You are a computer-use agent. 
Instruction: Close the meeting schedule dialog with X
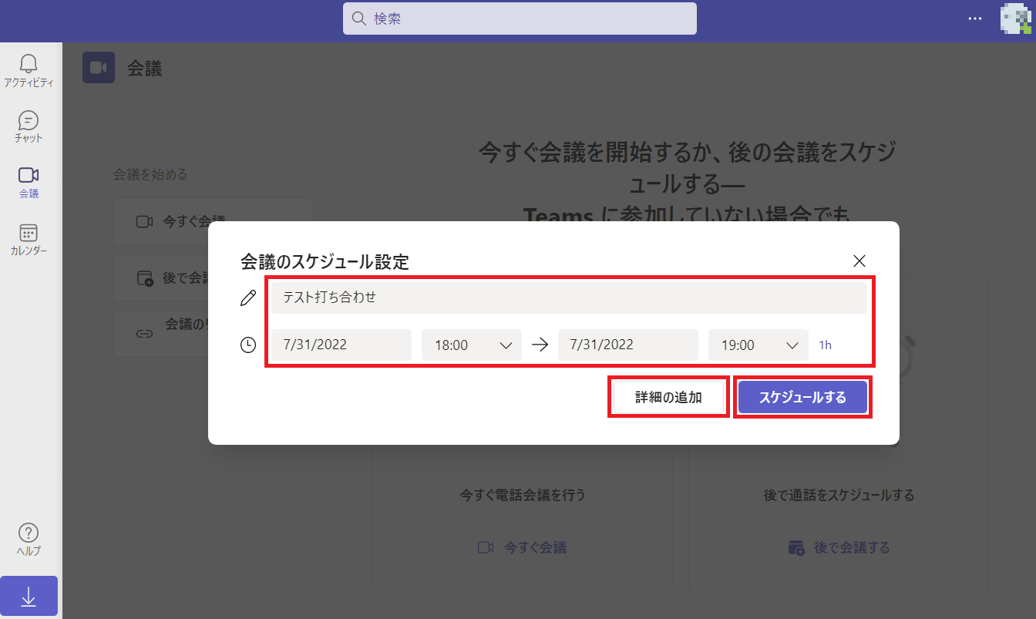[859, 261]
